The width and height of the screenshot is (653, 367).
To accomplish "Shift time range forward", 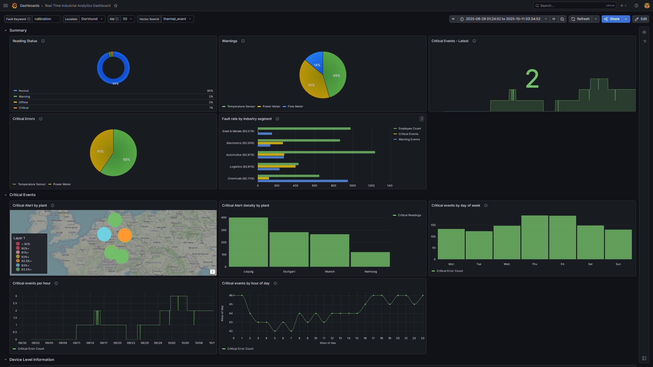I will (x=554, y=19).
